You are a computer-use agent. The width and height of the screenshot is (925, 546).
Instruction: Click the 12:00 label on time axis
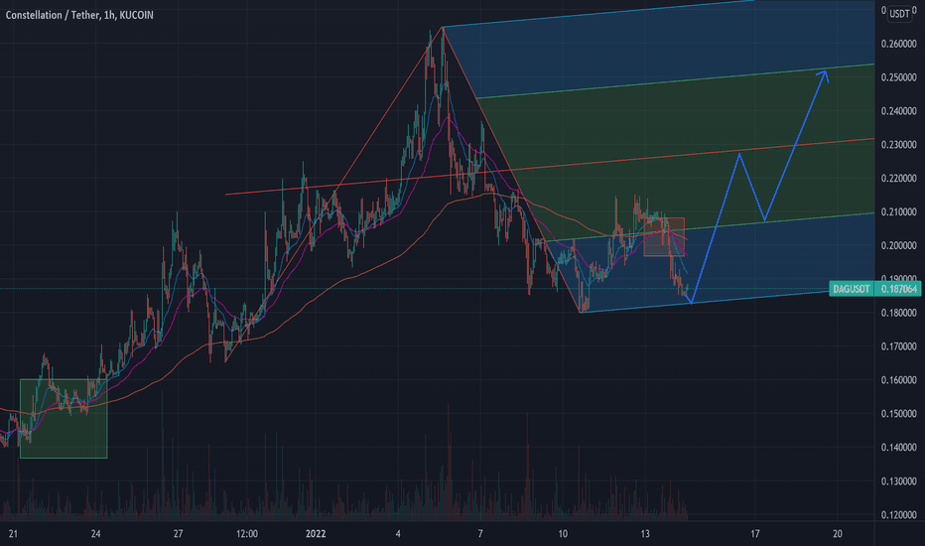(x=246, y=534)
